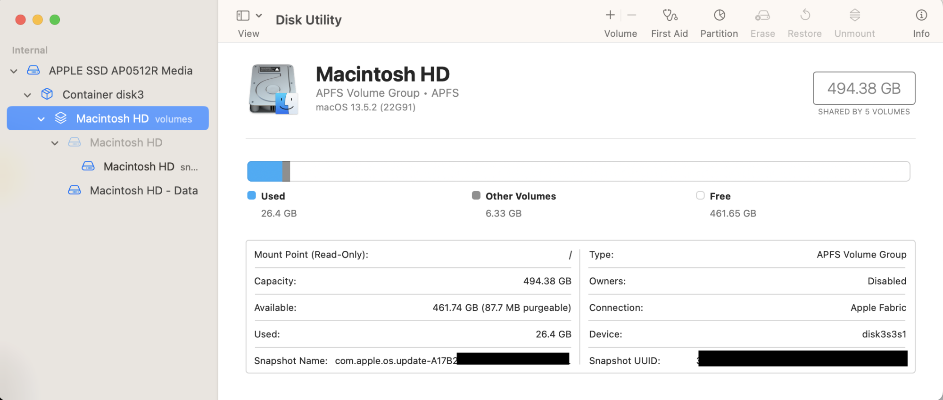The image size is (943, 400).
Task: Zoom the Disk Utility window green button
Action: tap(55, 20)
